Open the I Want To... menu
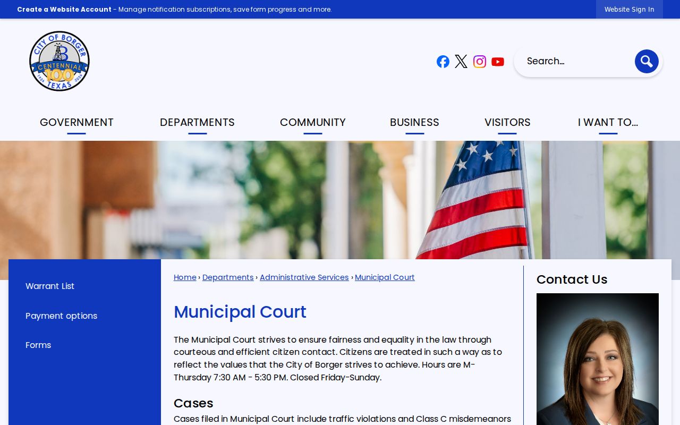This screenshot has width=680, height=425. [608, 123]
